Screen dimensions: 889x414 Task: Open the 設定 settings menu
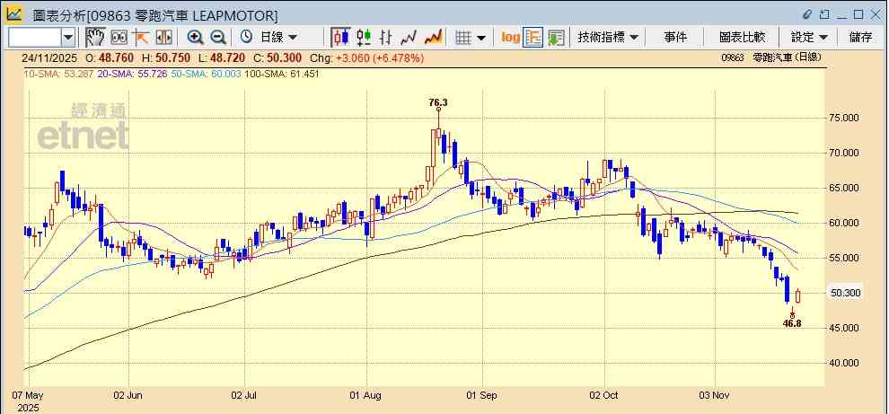click(x=809, y=37)
